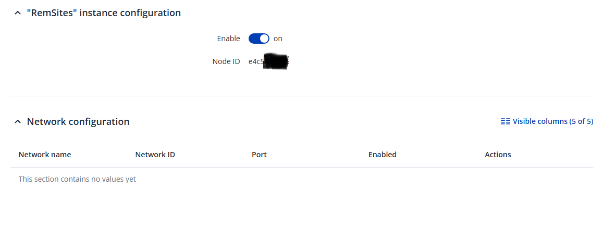Click the Network name column header
Image resolution: width=604 pixels, height=227 pixels.
click(x=45, y=155)
